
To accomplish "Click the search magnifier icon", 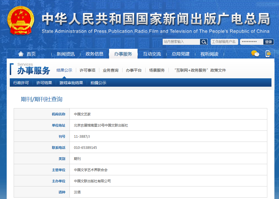I will (x=204, y=42).
